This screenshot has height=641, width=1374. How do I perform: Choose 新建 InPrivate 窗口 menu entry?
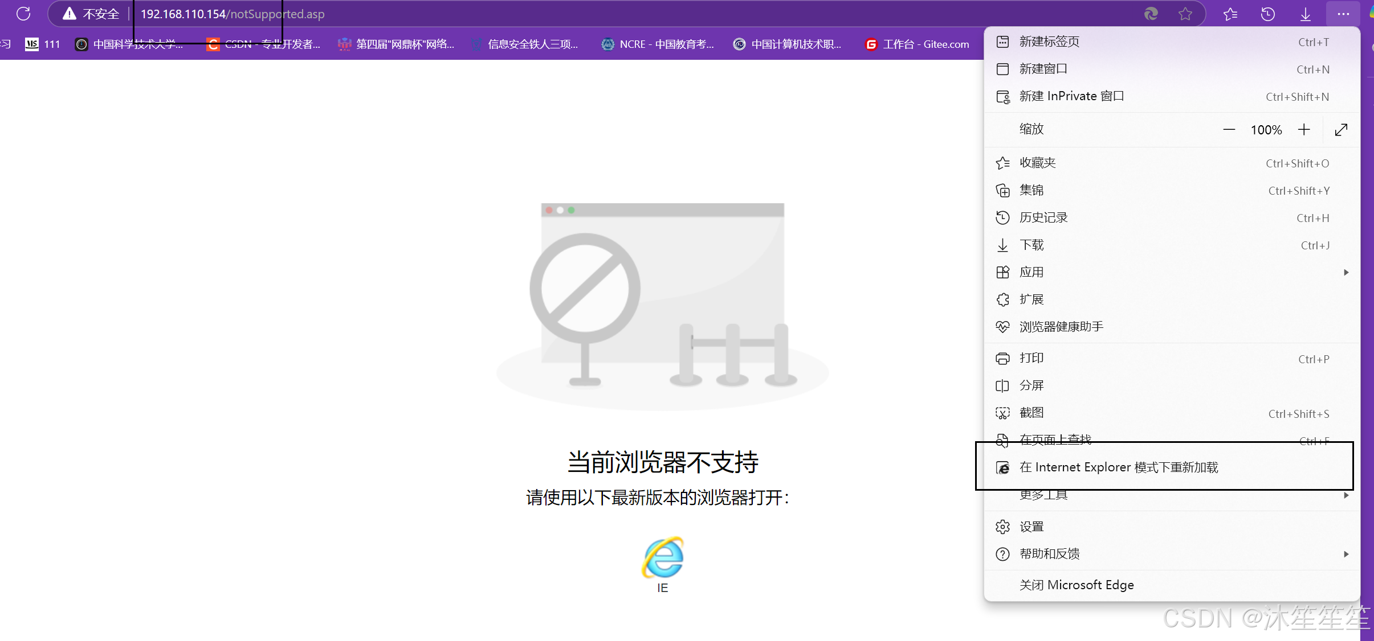(x=1071, y=96)
